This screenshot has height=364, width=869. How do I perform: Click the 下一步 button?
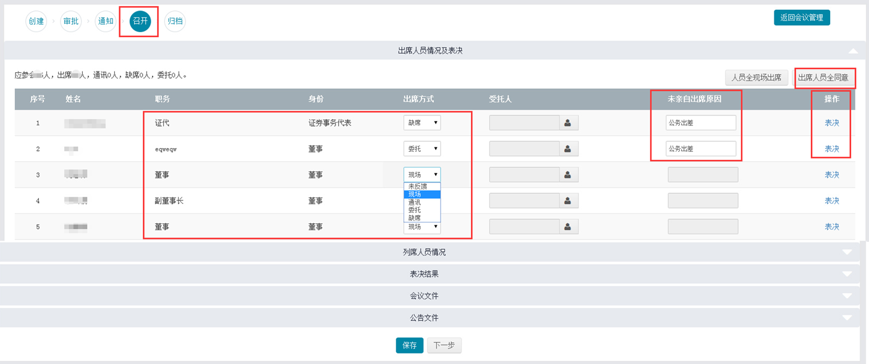444,345
